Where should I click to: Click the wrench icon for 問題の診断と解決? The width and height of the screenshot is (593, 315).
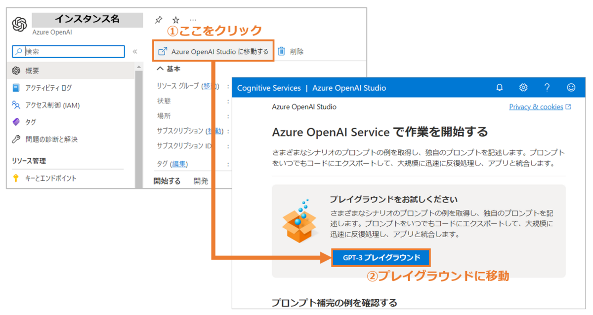[x=16, y=139]
